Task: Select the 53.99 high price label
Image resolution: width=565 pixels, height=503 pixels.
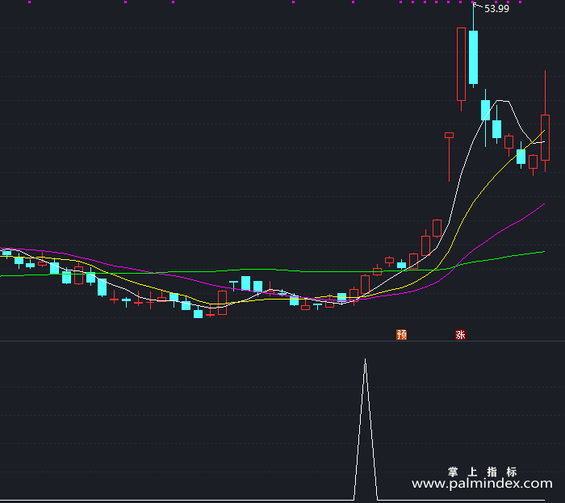Action: click(x=496, y=9)
